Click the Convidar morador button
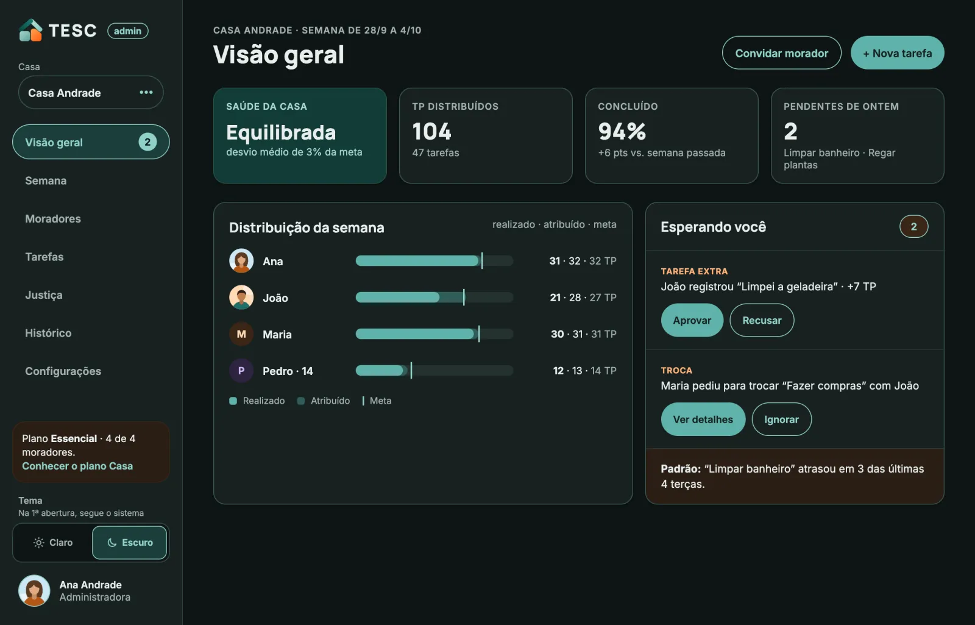The image size is (975, 625). coord(782,53)
